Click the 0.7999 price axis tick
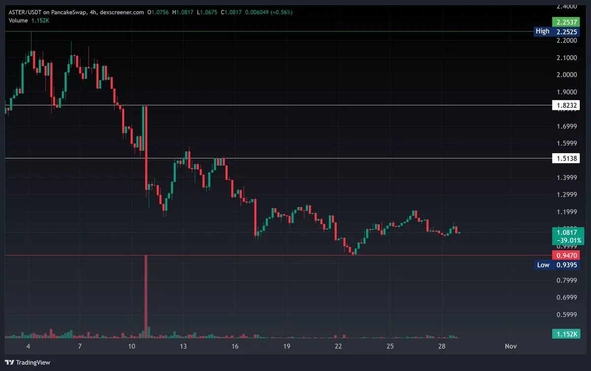Viewport: 591px width, 371px height. [x=566, y=280]
